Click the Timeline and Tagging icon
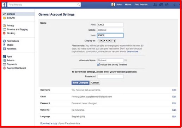182x128 pixels. point(4,29)
